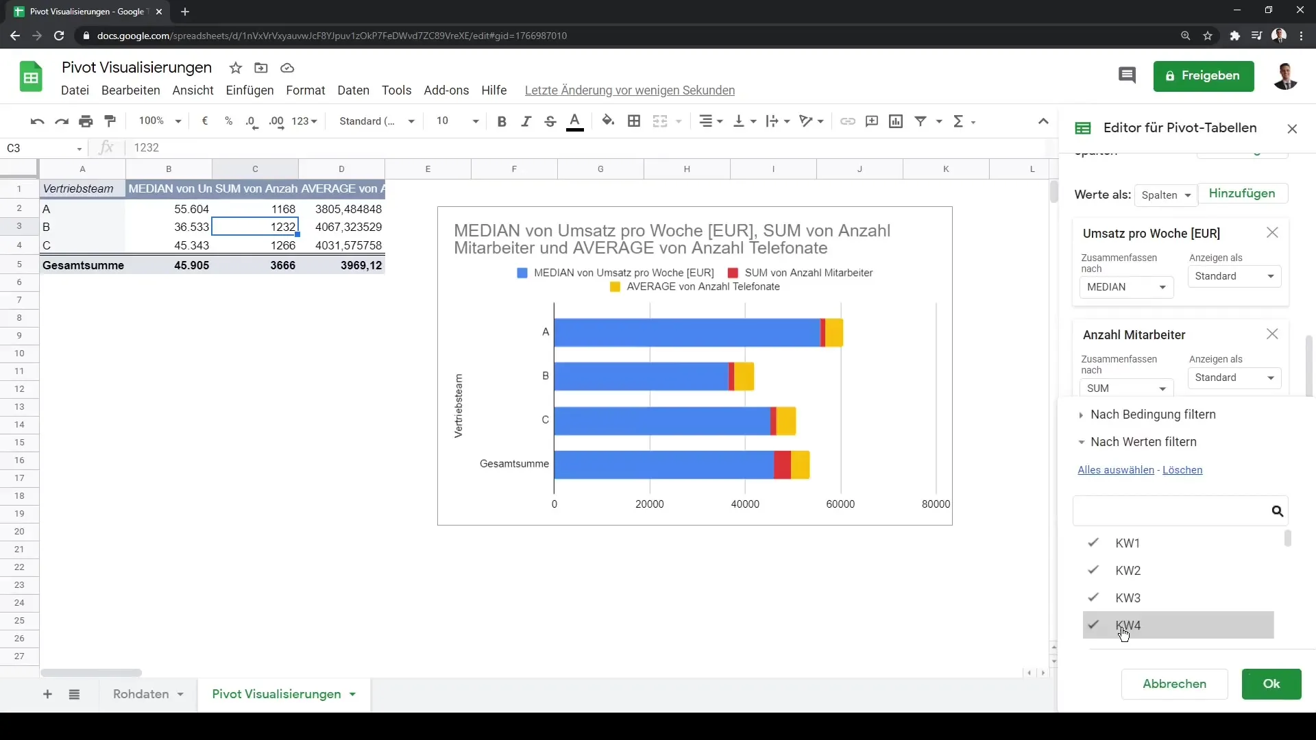Open the MEDIAN summarize dropdown
Screen dimensions: 1316x740
(1126, 287)
